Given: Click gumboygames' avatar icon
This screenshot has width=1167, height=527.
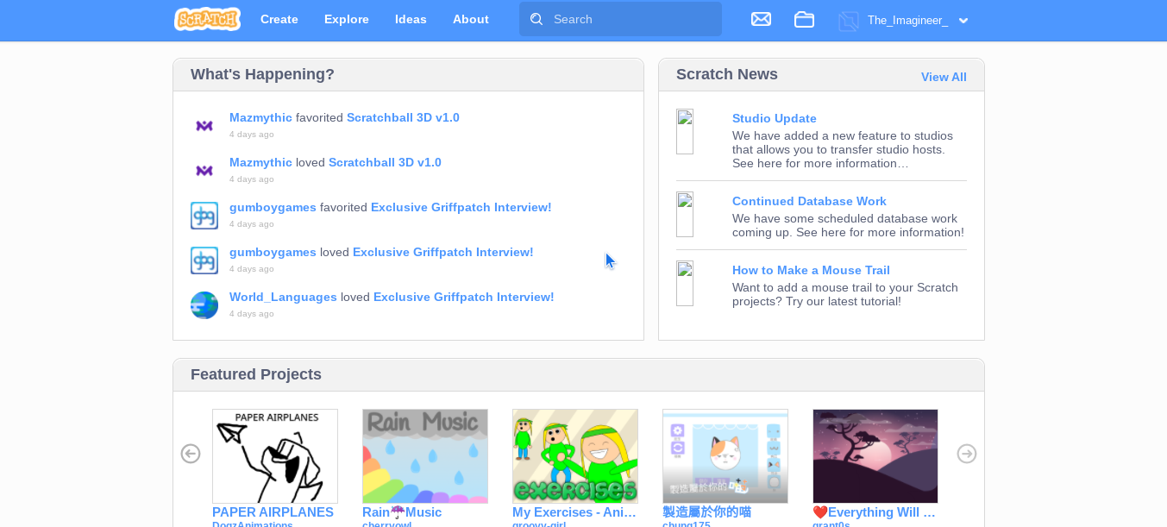Looking at the screenshot, I should click(x=204, y=216).
